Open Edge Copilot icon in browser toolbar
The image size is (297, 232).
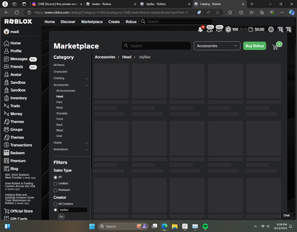[292, 12]
